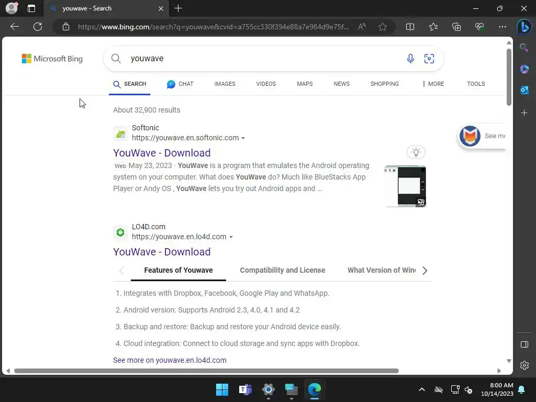Open sidebar settings gear
This screenshot has height=402, width=536.
pos(524,365)
